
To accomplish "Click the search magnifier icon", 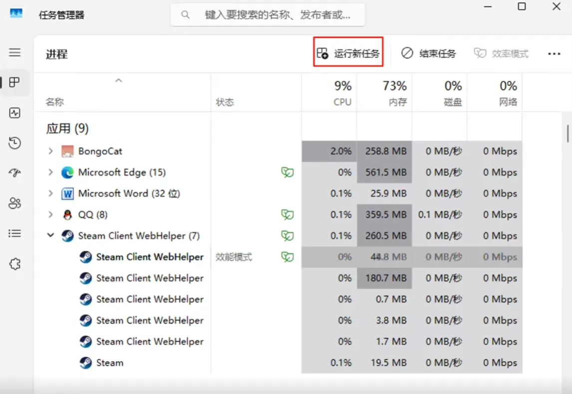I will [x=185, y=14].
